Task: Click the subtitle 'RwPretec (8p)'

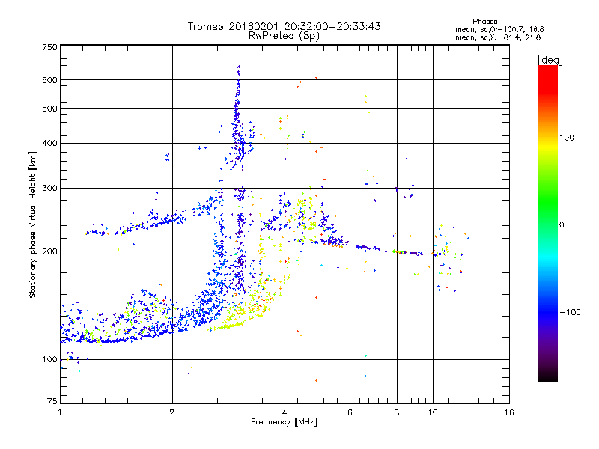Action: [284, 36]
